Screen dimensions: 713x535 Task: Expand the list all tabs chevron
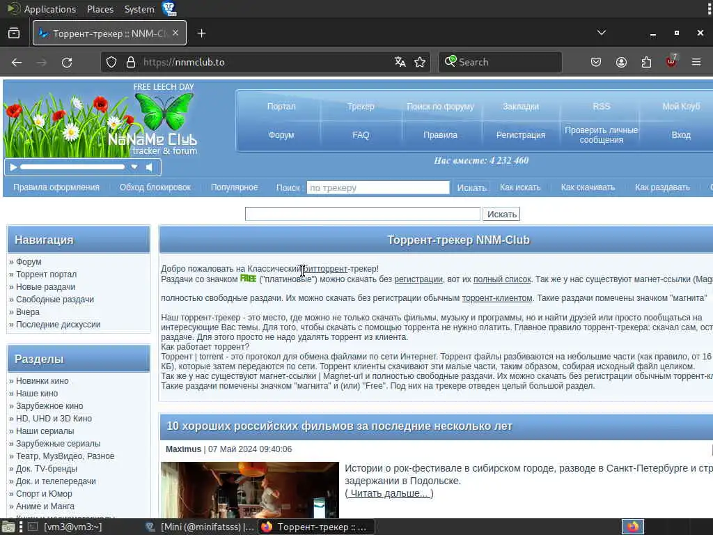point(602,33)
